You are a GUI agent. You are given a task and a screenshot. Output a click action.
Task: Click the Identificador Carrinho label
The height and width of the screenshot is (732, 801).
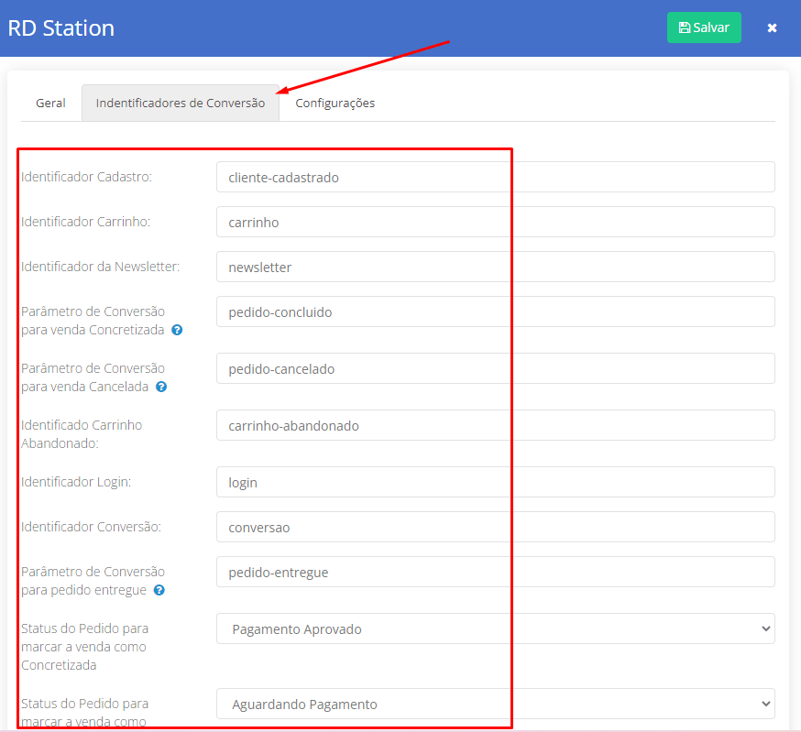tap(86, 222)
